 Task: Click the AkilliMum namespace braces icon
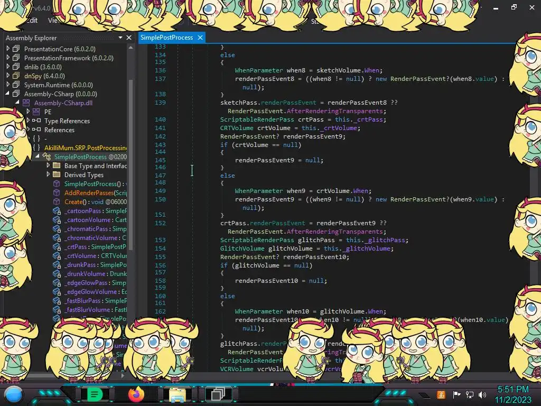pyautogui.click(x=36, y=148)
